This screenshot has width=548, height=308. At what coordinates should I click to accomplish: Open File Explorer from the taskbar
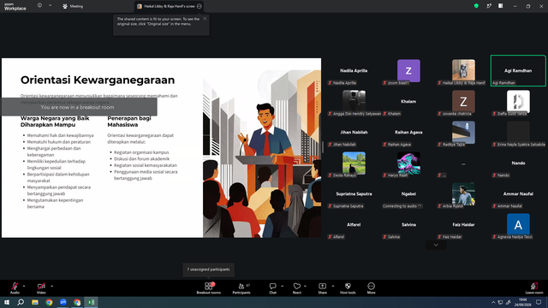(x=35, y=302)
